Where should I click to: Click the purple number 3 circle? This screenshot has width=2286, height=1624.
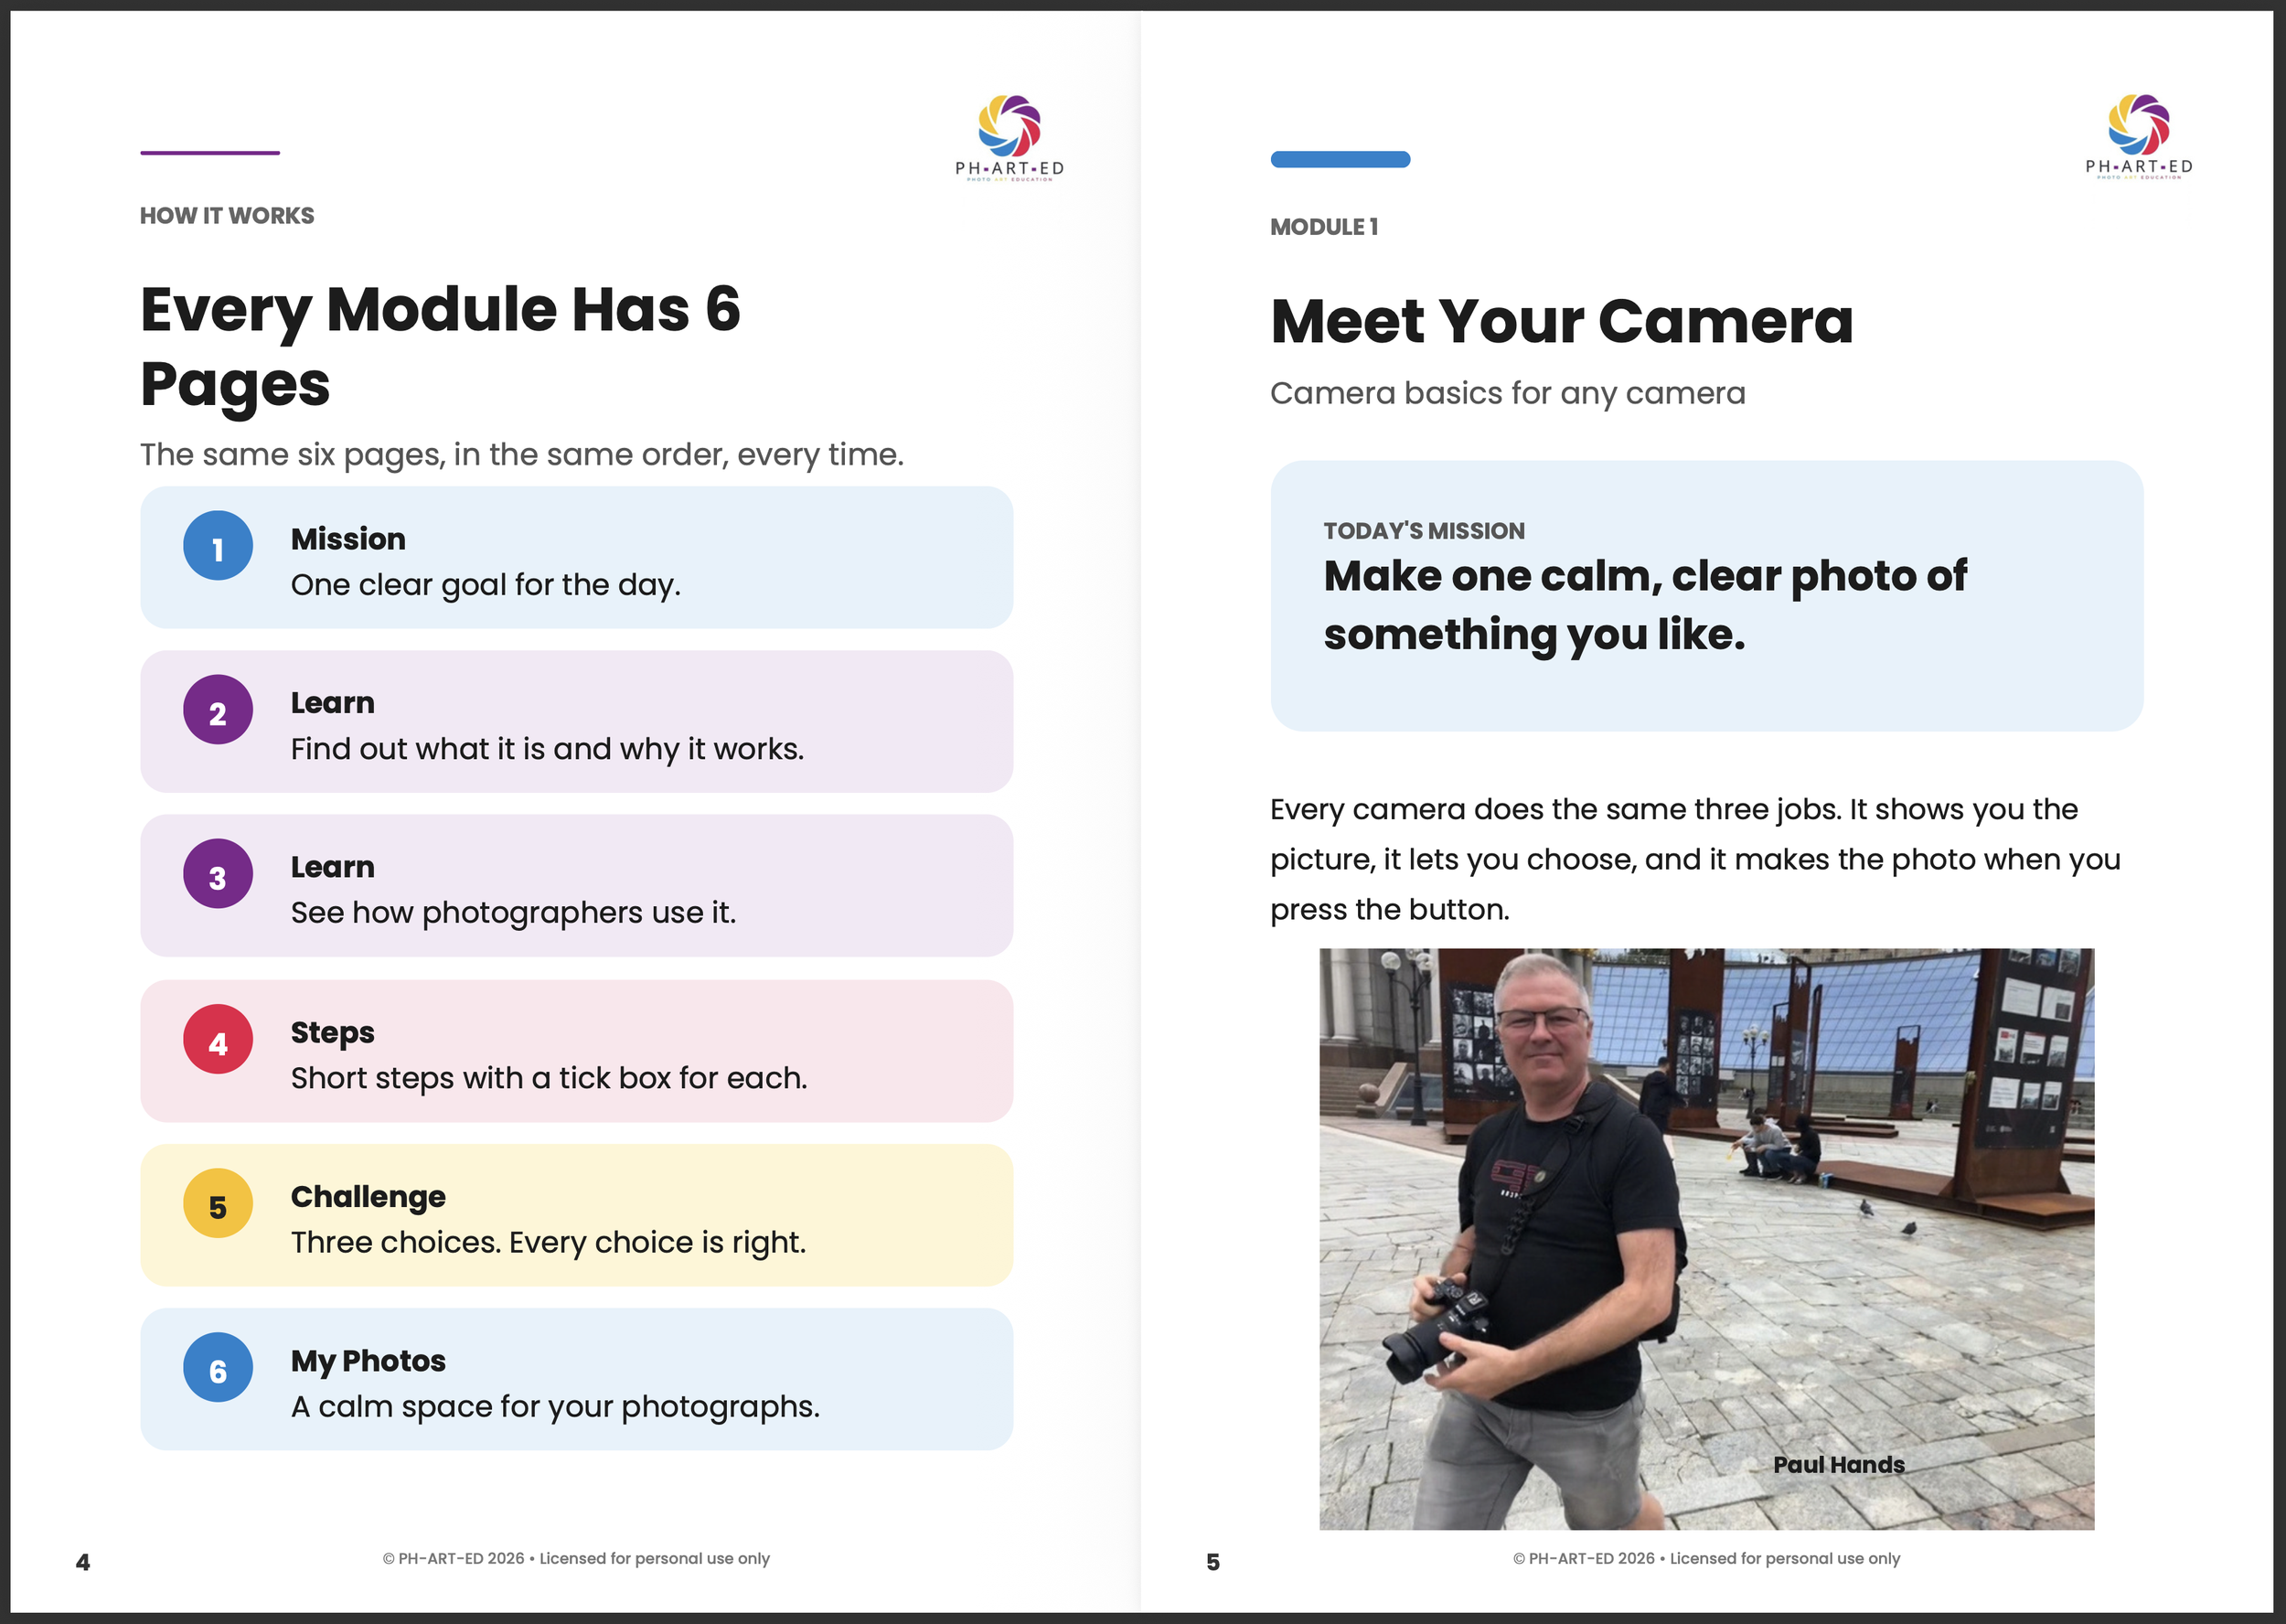tap(218, 874)
